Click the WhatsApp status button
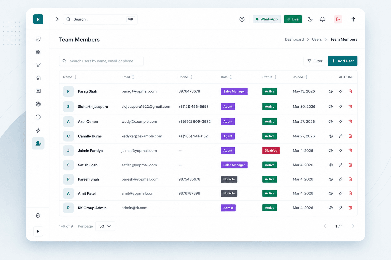Image resolution: width=391 pixels, height=260 pixels. click(267, 19)
